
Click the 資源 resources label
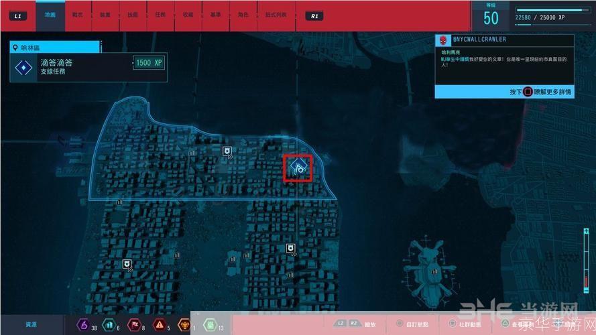point(31,324)
